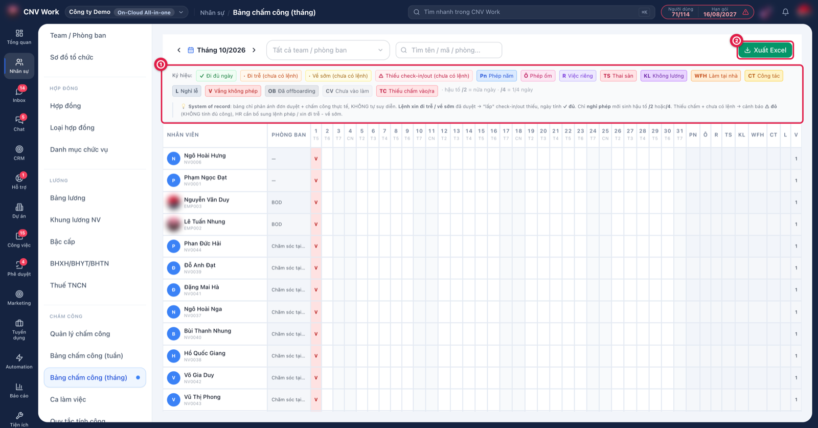Viewport: 818px width, 428px height.
Task: Click Nhân sự breadcrumb link
Action: [212, 12]
